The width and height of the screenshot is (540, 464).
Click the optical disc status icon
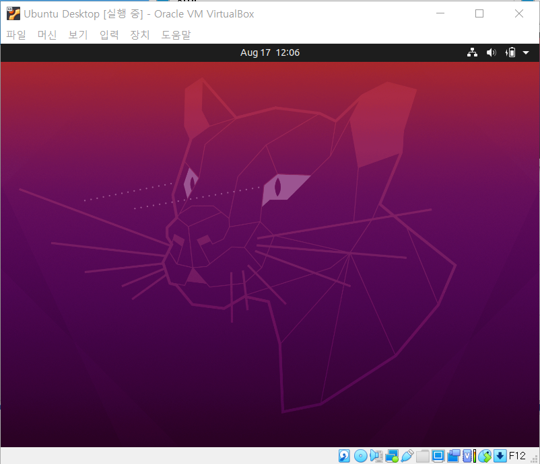361,456
